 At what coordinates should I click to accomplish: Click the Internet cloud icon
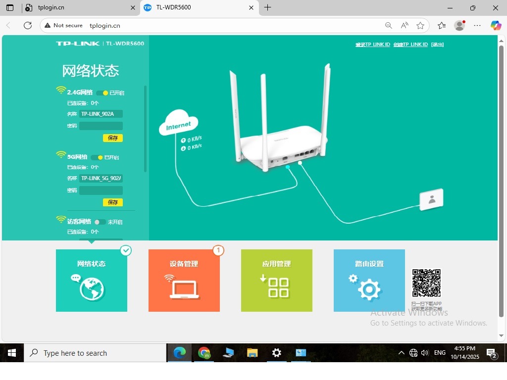pyautogui.click(x=178, y=126)
